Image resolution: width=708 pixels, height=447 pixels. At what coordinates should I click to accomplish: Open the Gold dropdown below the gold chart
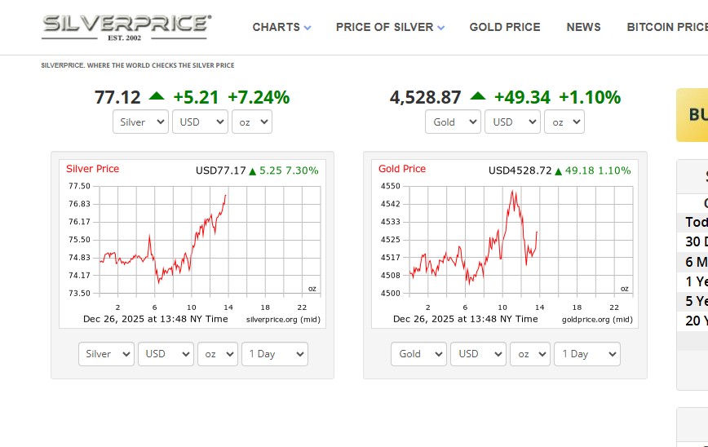418,354
